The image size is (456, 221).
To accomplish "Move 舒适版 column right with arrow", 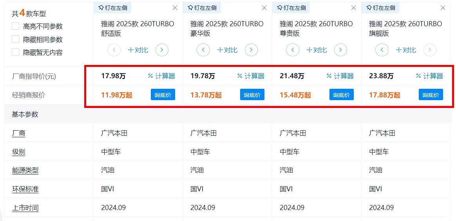I will 162,50.
